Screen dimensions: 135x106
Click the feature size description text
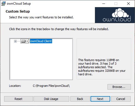pos(102,67)
